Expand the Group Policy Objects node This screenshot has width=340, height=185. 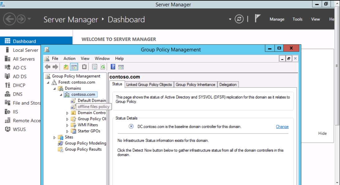[68, 119]
